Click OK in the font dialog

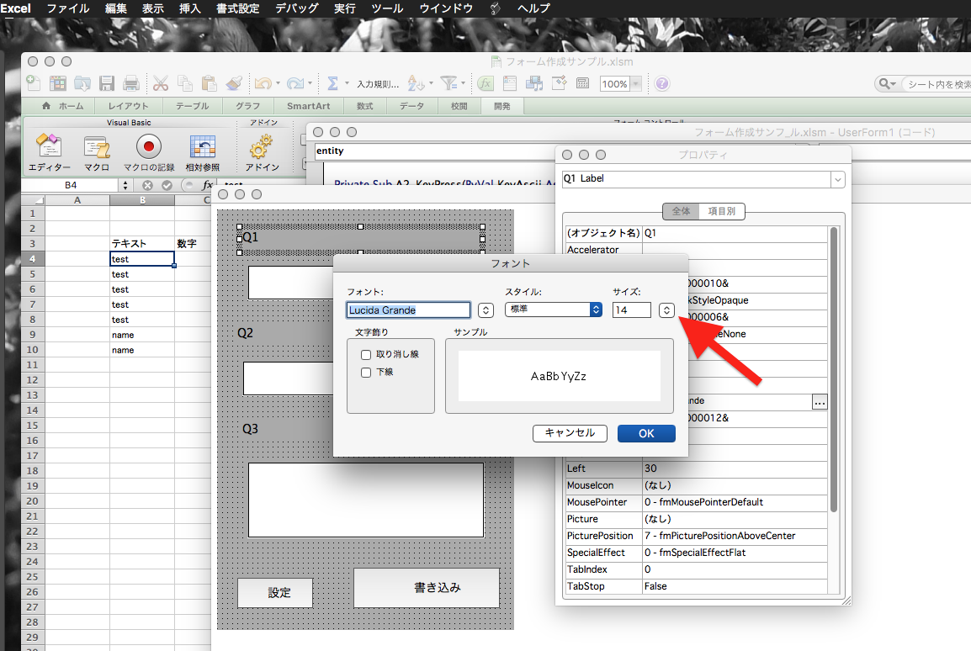click(646, 433)
